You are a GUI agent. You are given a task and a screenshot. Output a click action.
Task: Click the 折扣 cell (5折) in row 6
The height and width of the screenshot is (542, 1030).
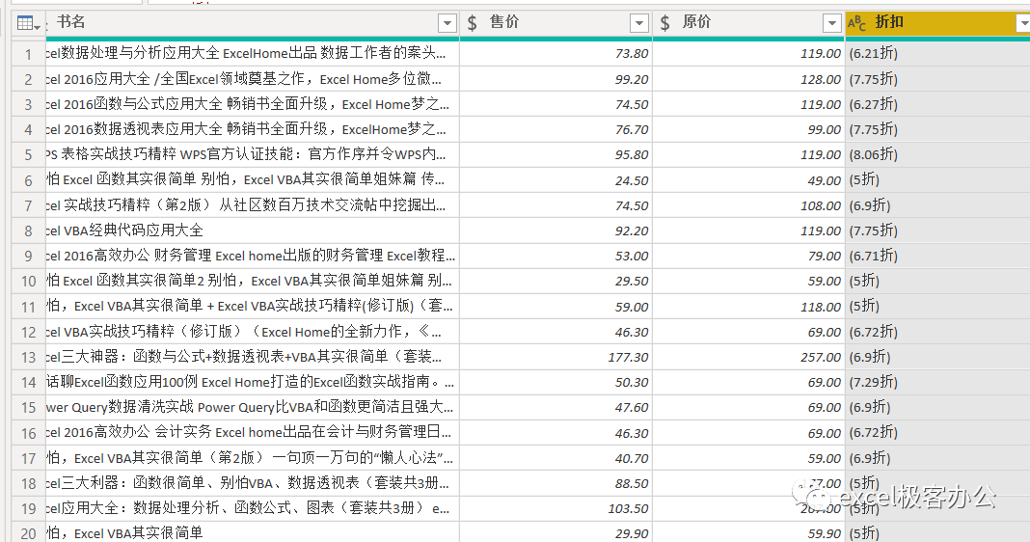(937, 180)
